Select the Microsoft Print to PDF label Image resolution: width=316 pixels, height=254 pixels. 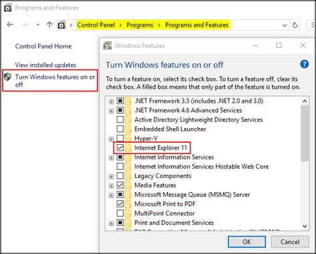[x=165, y=204]
